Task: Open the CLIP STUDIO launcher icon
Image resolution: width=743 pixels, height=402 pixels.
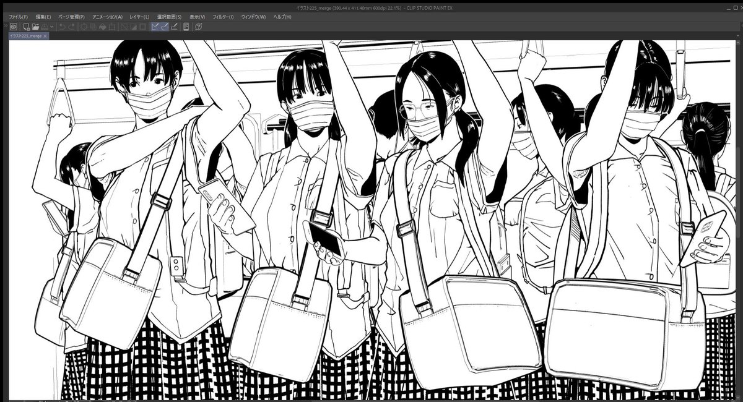Action: pyautogui.click(x=14, y=27)
